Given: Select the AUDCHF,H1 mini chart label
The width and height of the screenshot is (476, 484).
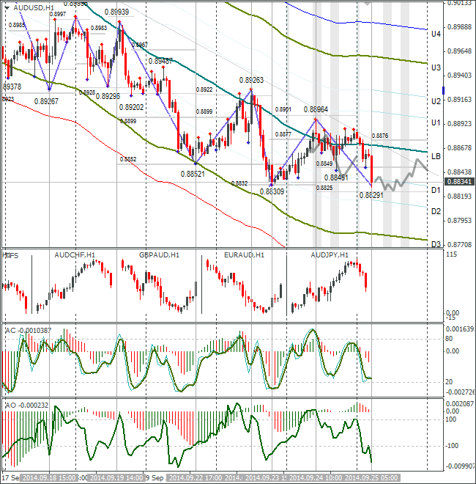Looking at the screenshot, I should [x=75, y=255].
